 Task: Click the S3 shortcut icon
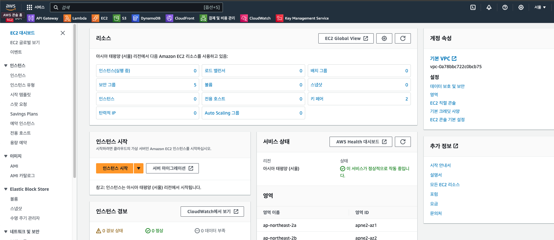117,18
